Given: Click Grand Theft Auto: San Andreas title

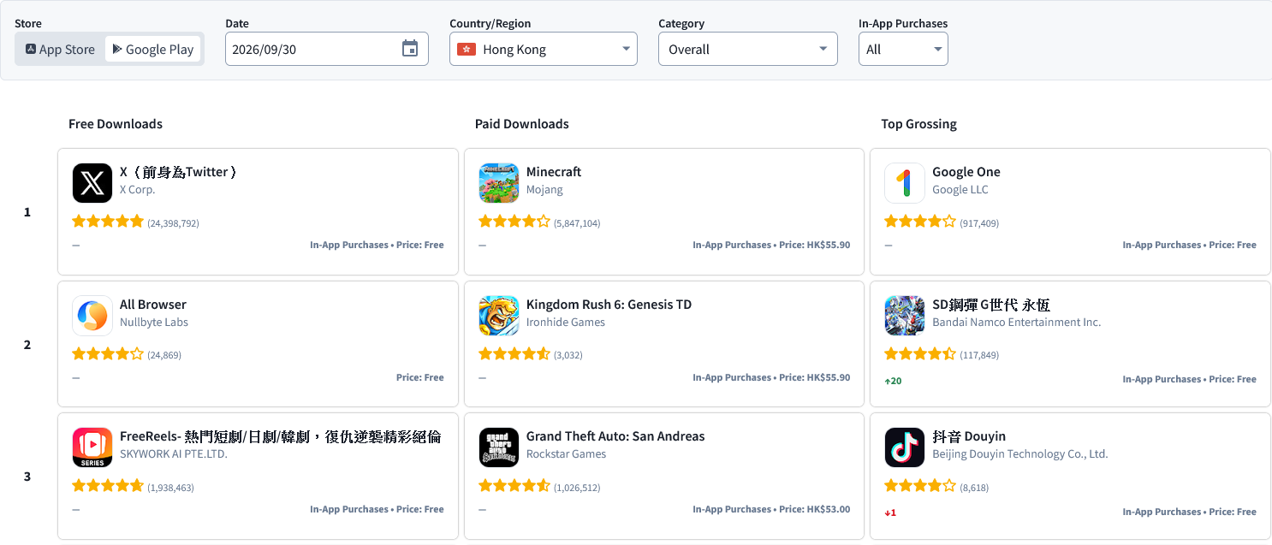Looking at the screenshot, I should (x=615, y=436).
